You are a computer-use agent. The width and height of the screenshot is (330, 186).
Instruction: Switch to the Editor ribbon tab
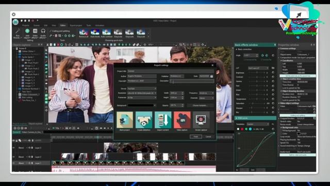point(63,25)
